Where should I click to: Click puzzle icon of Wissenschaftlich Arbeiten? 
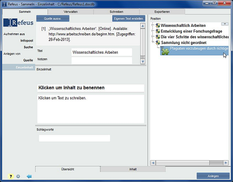click(158, 25)
